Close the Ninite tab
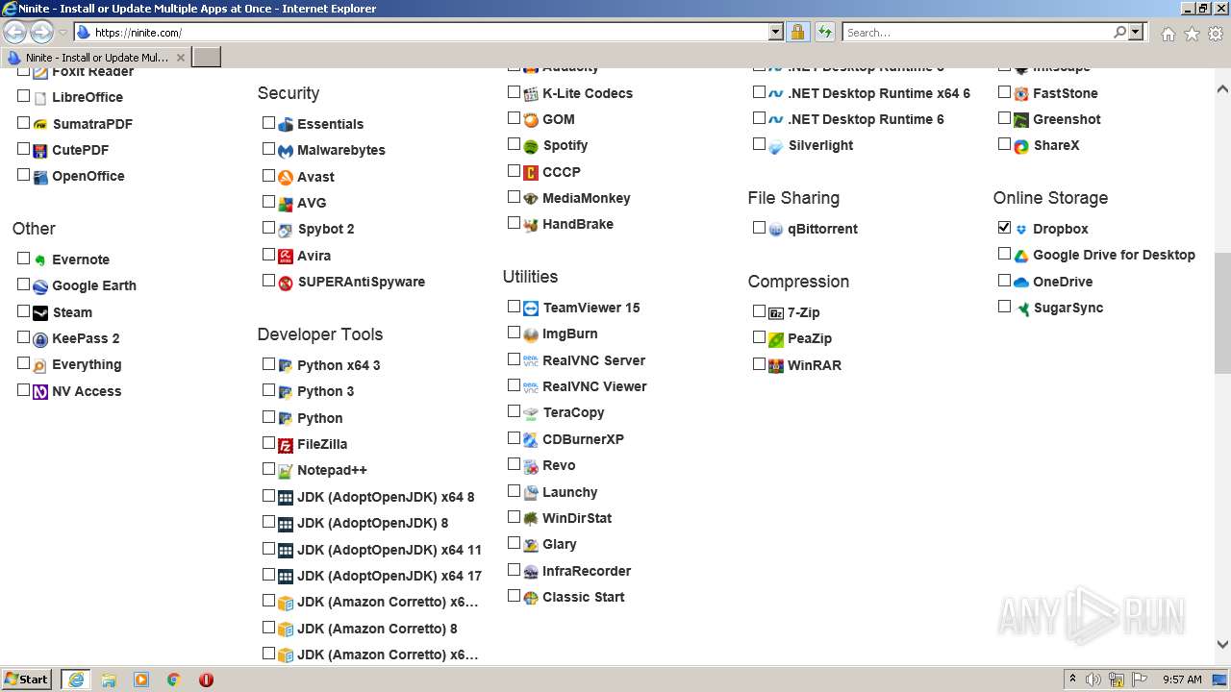The height and width of the screenshot is (692, 1231). coord(180,58)
